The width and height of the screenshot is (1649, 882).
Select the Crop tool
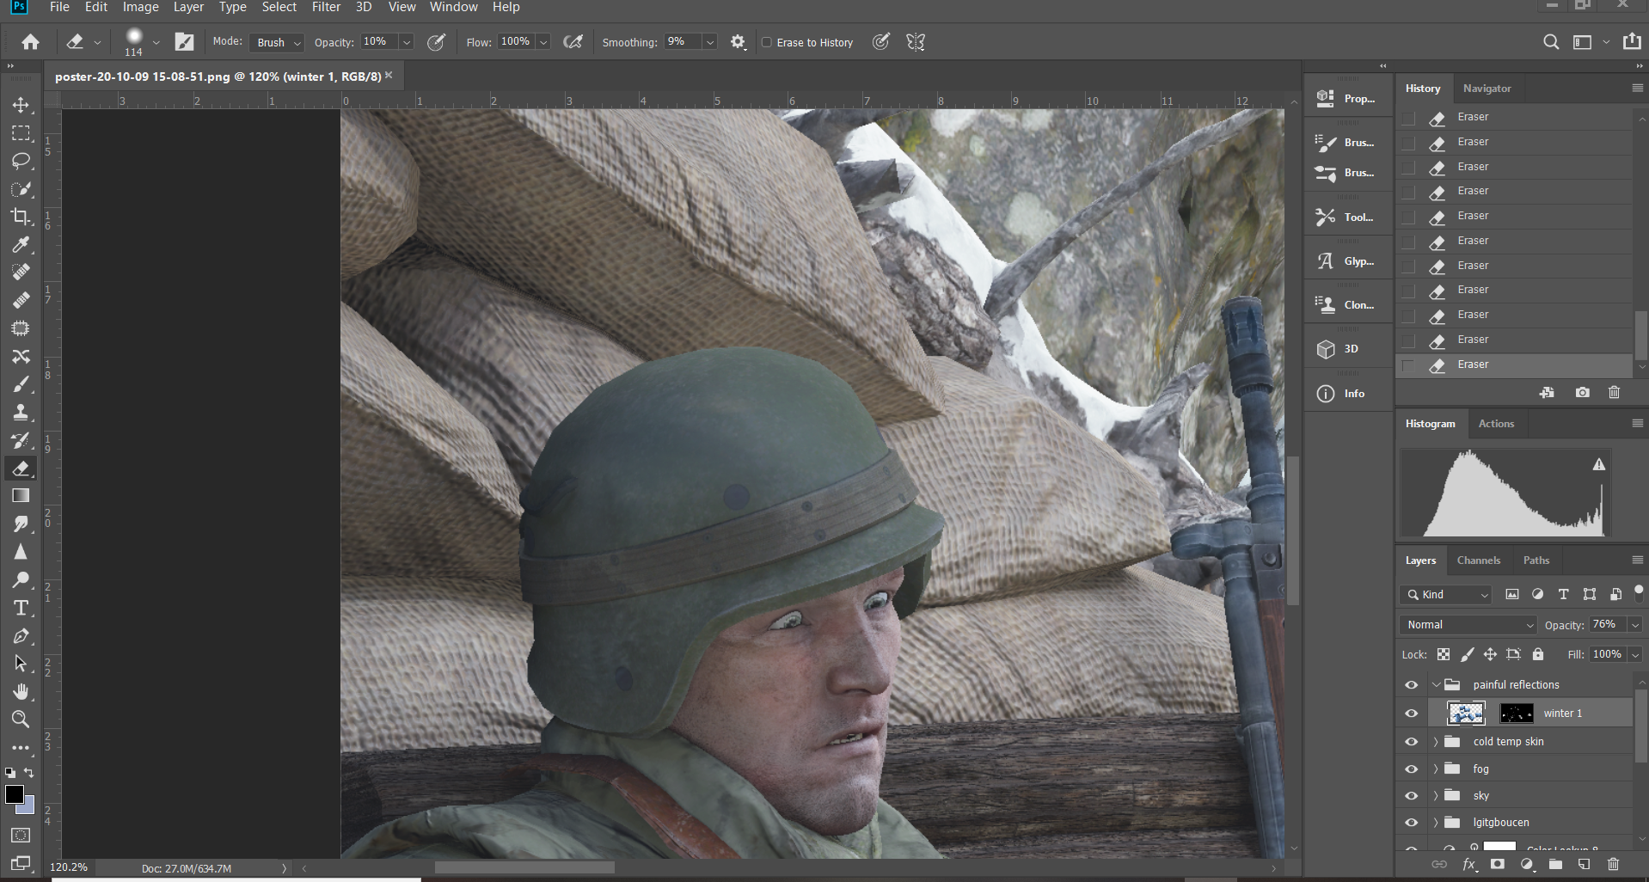(x=21, y=217)
